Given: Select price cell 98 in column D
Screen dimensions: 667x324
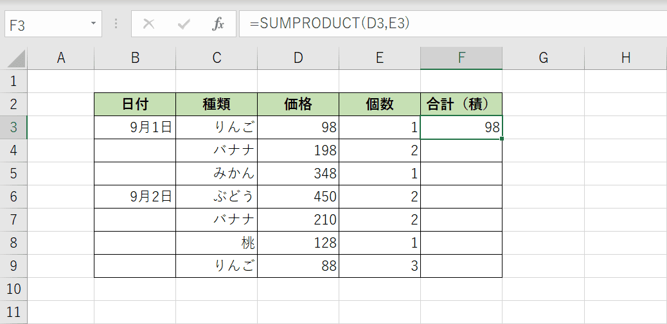Looking at the screenshot, I should (298, 128).
